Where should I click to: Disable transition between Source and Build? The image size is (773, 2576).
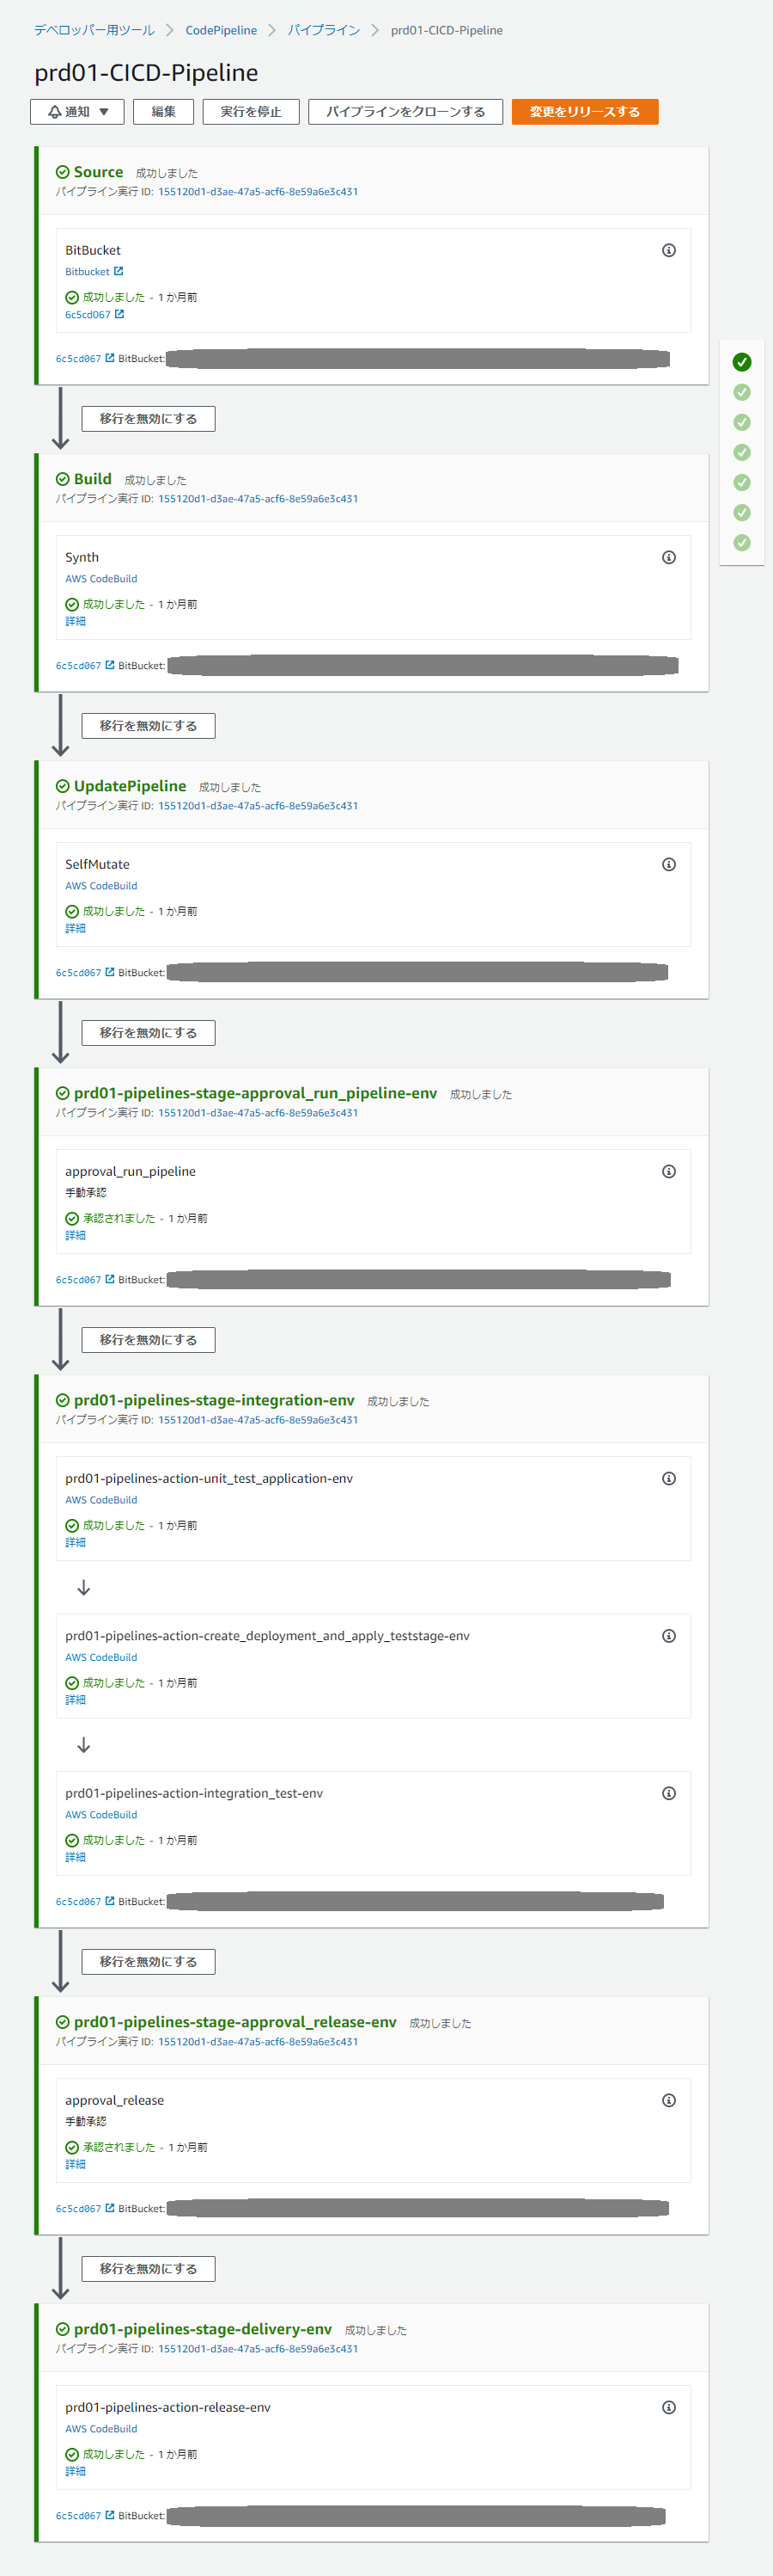click(148, 419)
